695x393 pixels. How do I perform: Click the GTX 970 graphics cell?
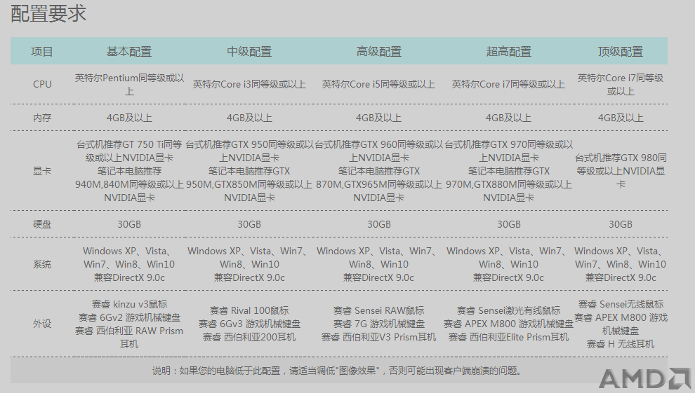click(x=508, y=171)
